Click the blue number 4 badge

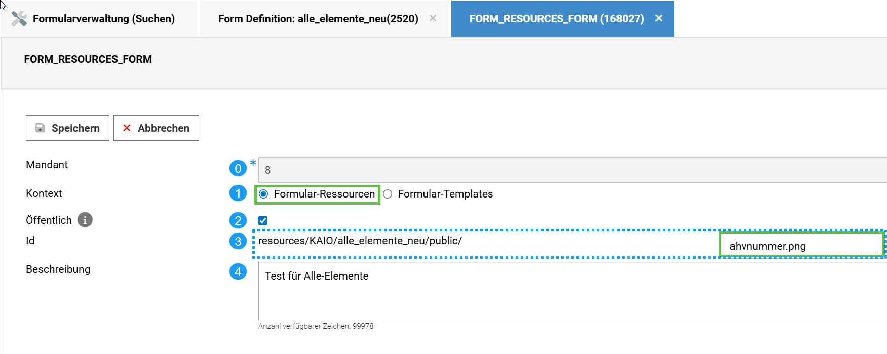click(238, 272)
